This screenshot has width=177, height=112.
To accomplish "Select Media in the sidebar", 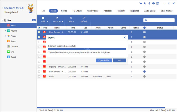I will point(18,25).
